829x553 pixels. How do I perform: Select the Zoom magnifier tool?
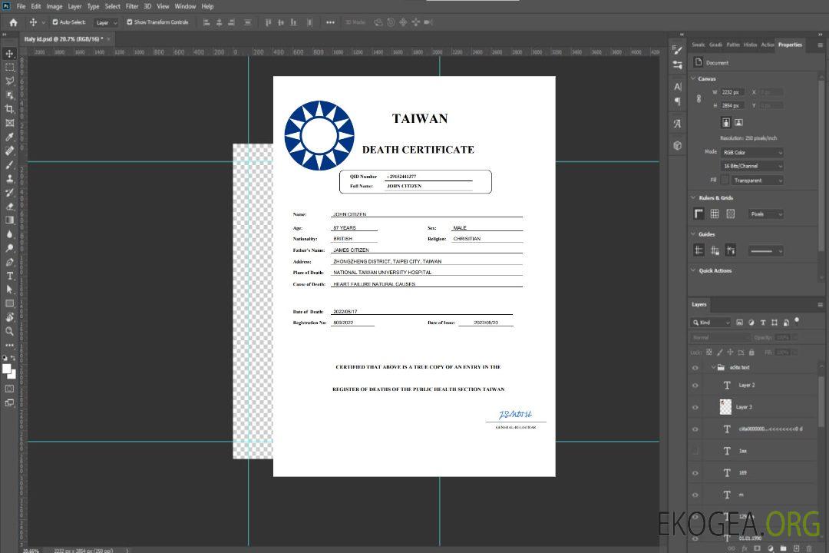click(x=9, y=331)
